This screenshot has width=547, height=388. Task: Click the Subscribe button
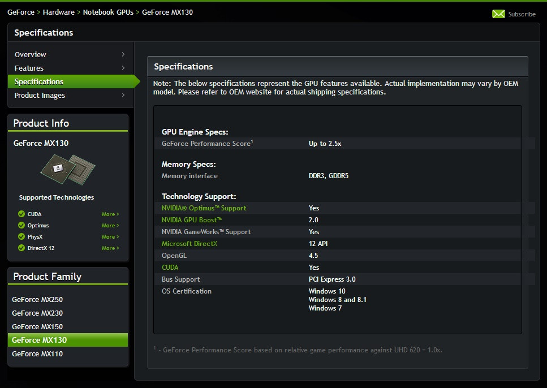coord(521,14)
